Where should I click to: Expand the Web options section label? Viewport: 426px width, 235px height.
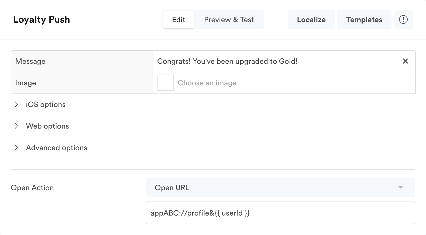(47, 126)
